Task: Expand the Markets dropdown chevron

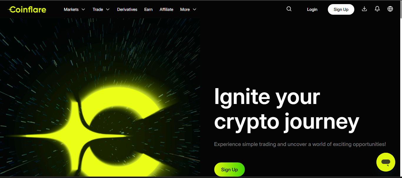Action: [83, 9]
